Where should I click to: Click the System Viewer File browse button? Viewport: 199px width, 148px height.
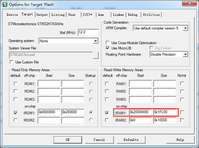(x=96, y=55)
